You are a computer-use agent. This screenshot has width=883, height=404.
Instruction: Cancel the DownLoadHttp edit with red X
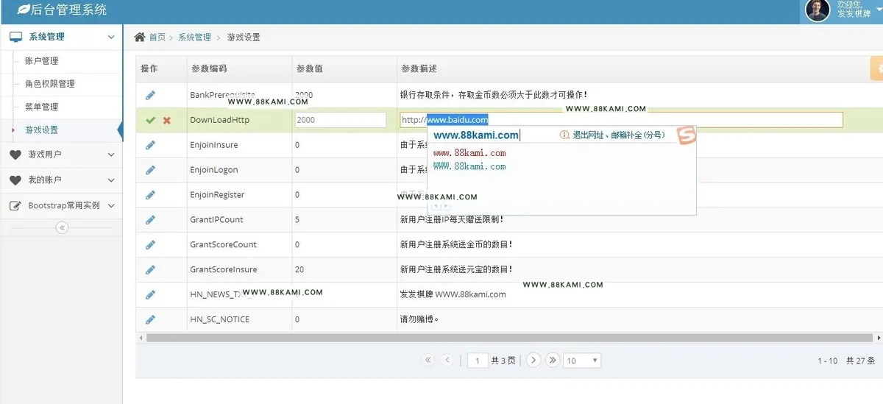167,120
